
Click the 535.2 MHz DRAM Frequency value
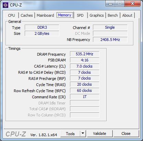point(85,54)
